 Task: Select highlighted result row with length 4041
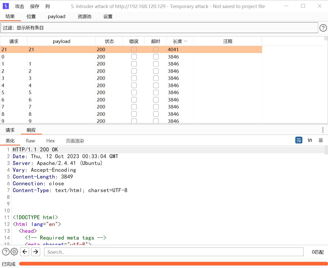[x=131, y=49]
